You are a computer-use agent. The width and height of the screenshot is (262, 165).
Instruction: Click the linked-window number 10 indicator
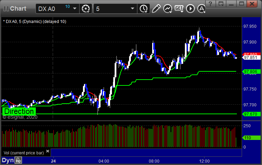pos(67,7)
